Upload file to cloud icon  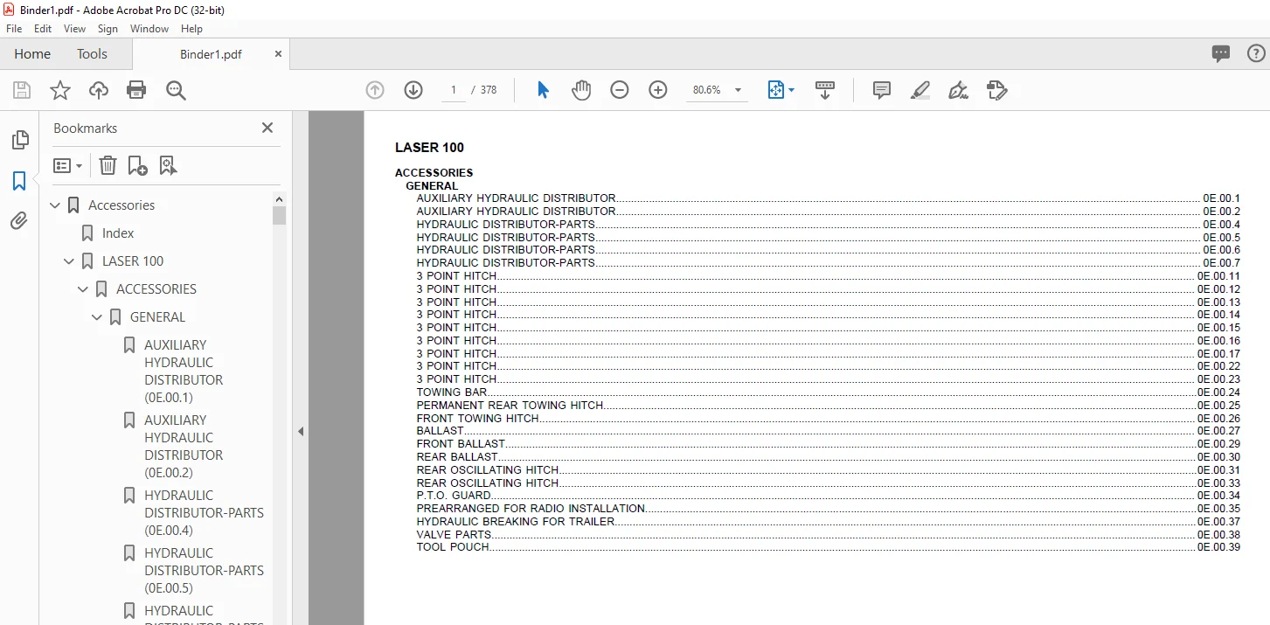[99, 90]
